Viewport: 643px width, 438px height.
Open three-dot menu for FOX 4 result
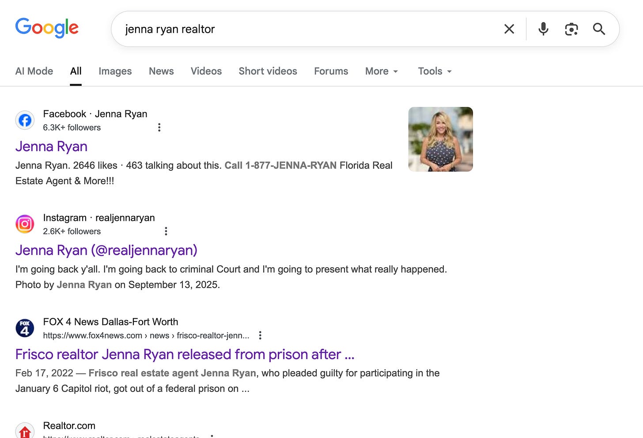click(x=260, y=336)
